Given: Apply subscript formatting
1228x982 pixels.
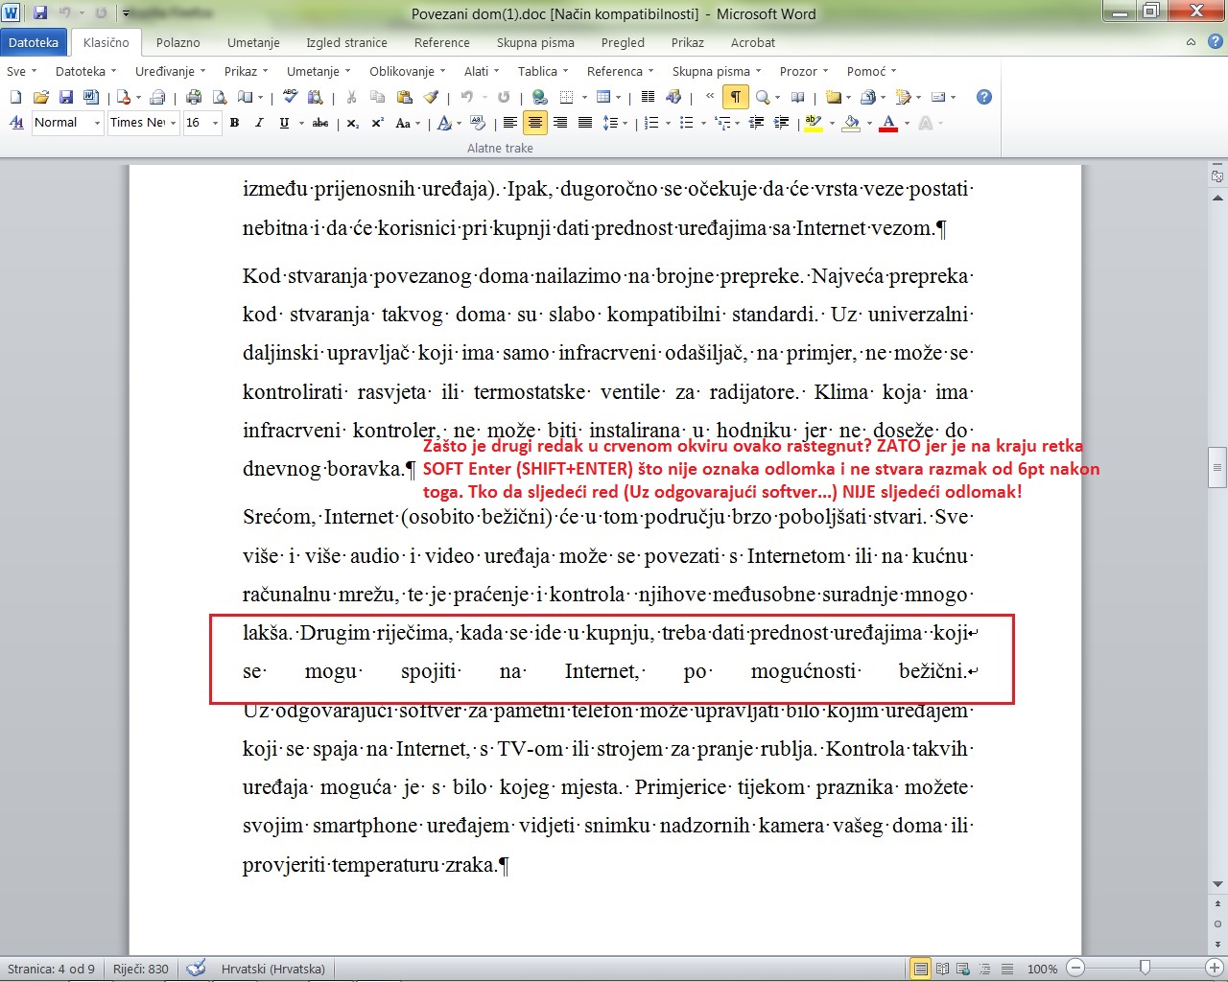Looking at the screenshot, I should point(352,123).
